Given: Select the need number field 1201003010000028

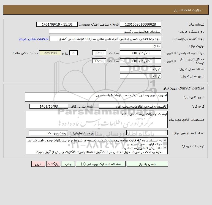Looking at the screenshot, I should [x=140, y=24].
